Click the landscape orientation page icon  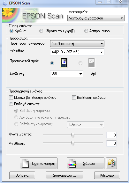92,63
